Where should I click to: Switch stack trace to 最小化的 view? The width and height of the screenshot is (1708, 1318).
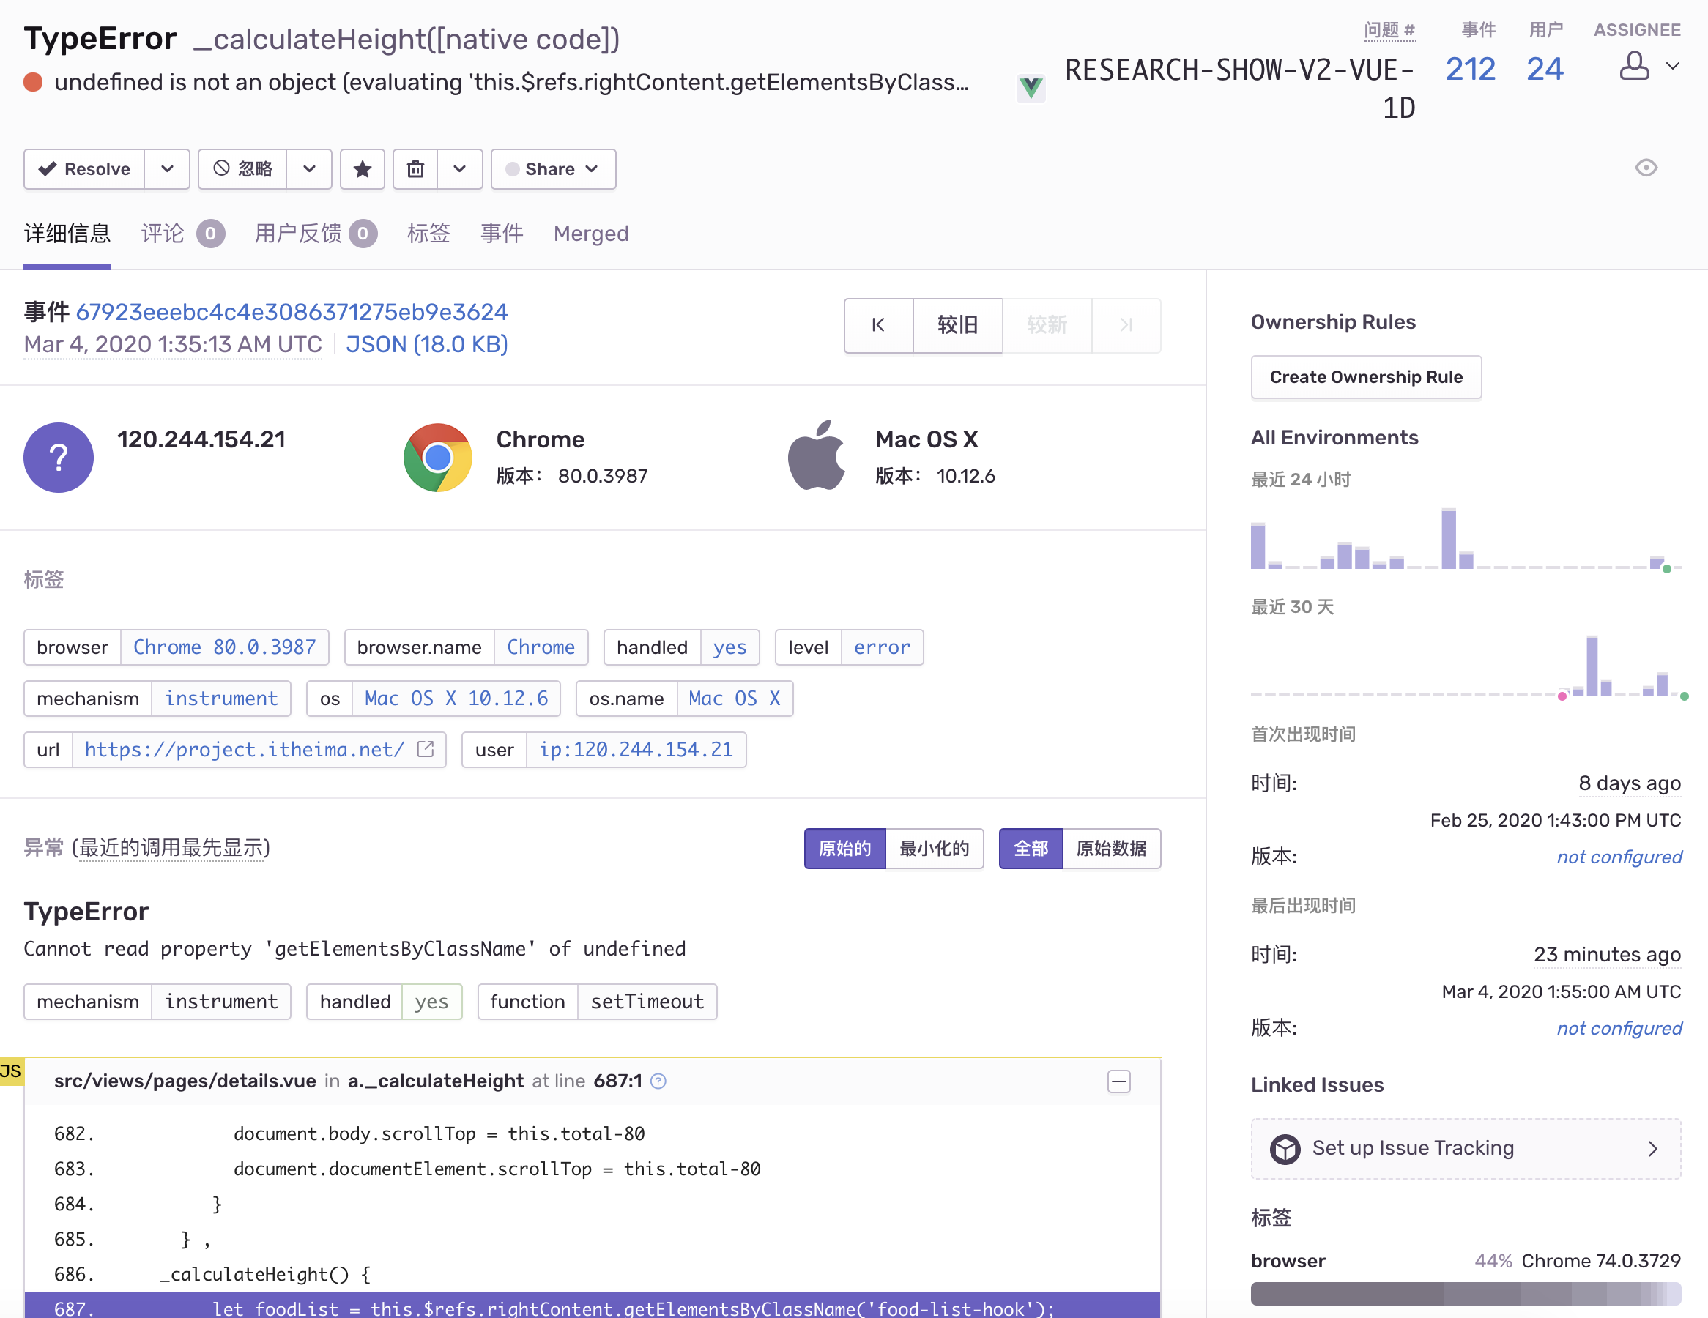click(x=934, y=848)
